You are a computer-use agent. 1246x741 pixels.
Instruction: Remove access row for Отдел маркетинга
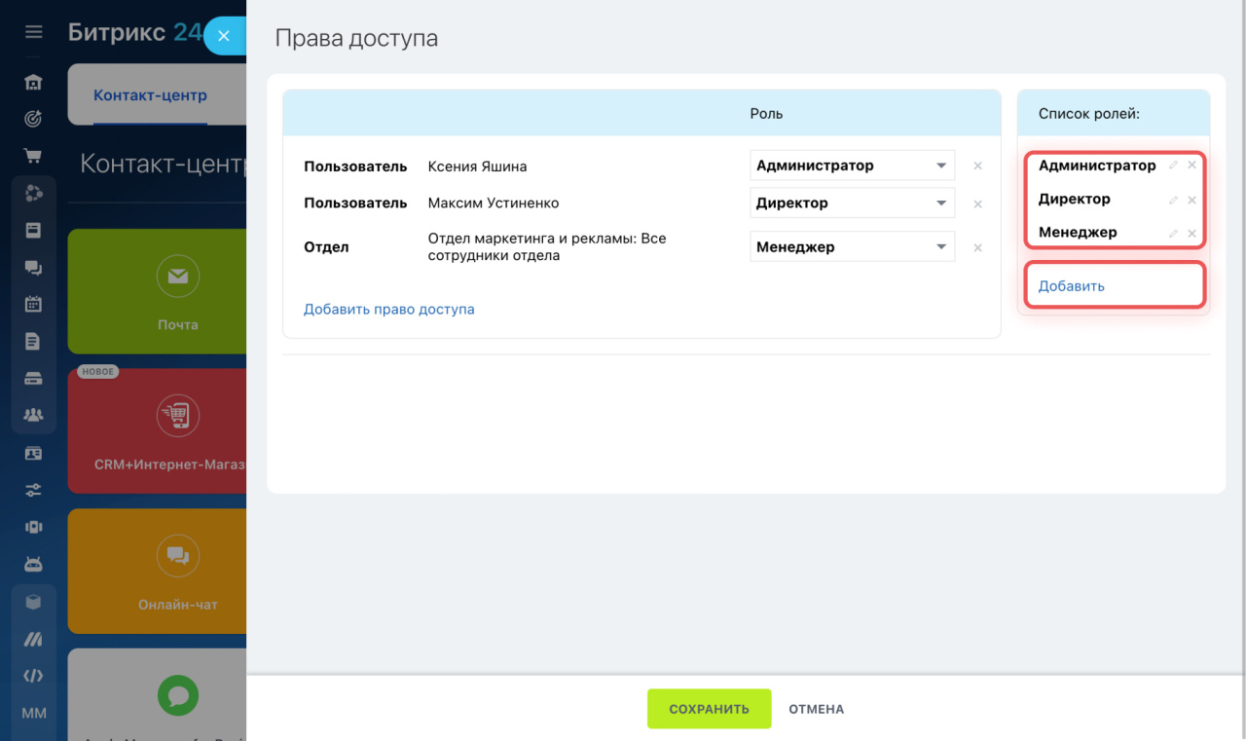point(977,248)
